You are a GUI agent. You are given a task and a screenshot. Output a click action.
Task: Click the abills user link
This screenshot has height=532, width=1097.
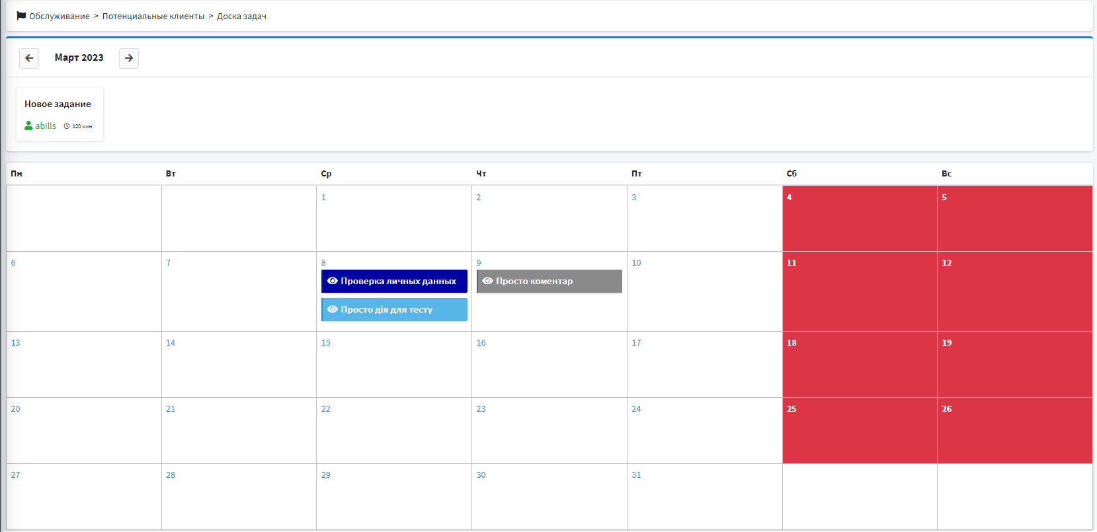(x=46, y=126)
